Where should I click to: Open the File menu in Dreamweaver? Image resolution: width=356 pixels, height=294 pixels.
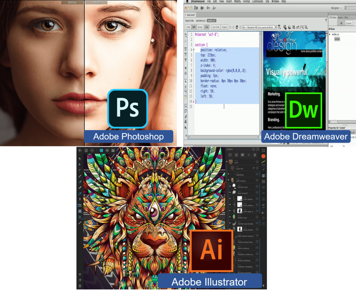(209, 1)
